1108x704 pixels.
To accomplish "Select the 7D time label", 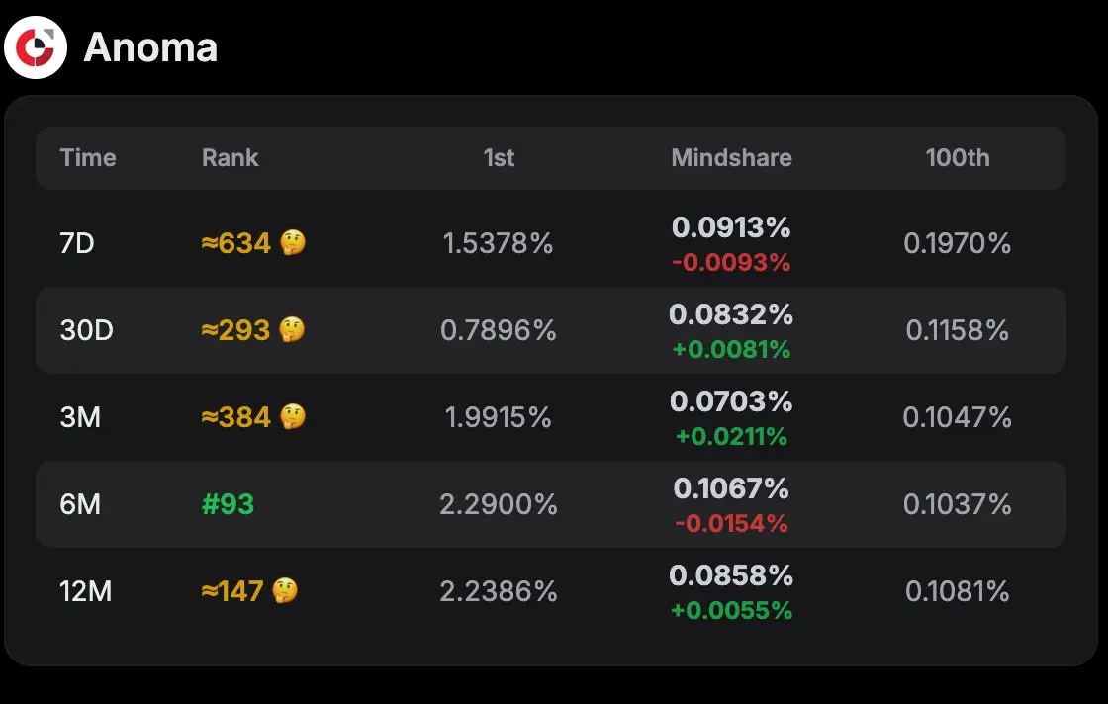I will coord(77,243).
